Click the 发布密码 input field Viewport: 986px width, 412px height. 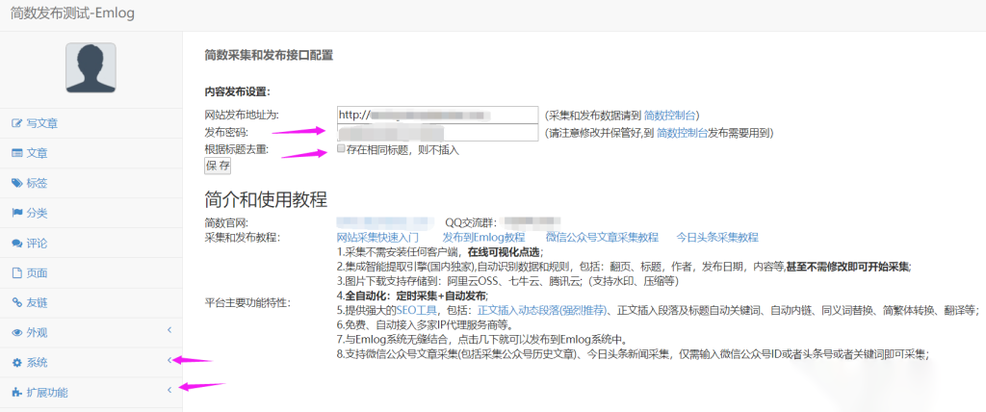pos(438,133)
